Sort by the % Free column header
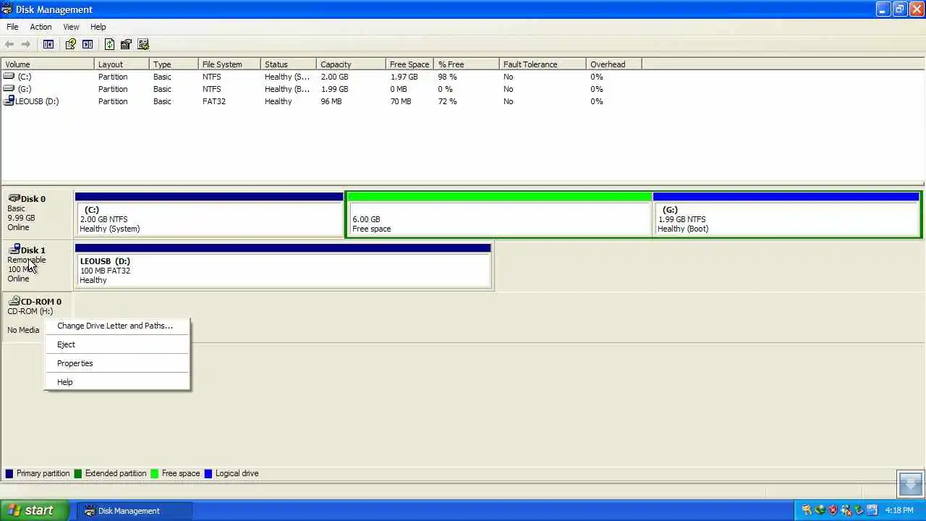Image resolution: width=926 pixels, height=521 pixels. pos(466,64)
